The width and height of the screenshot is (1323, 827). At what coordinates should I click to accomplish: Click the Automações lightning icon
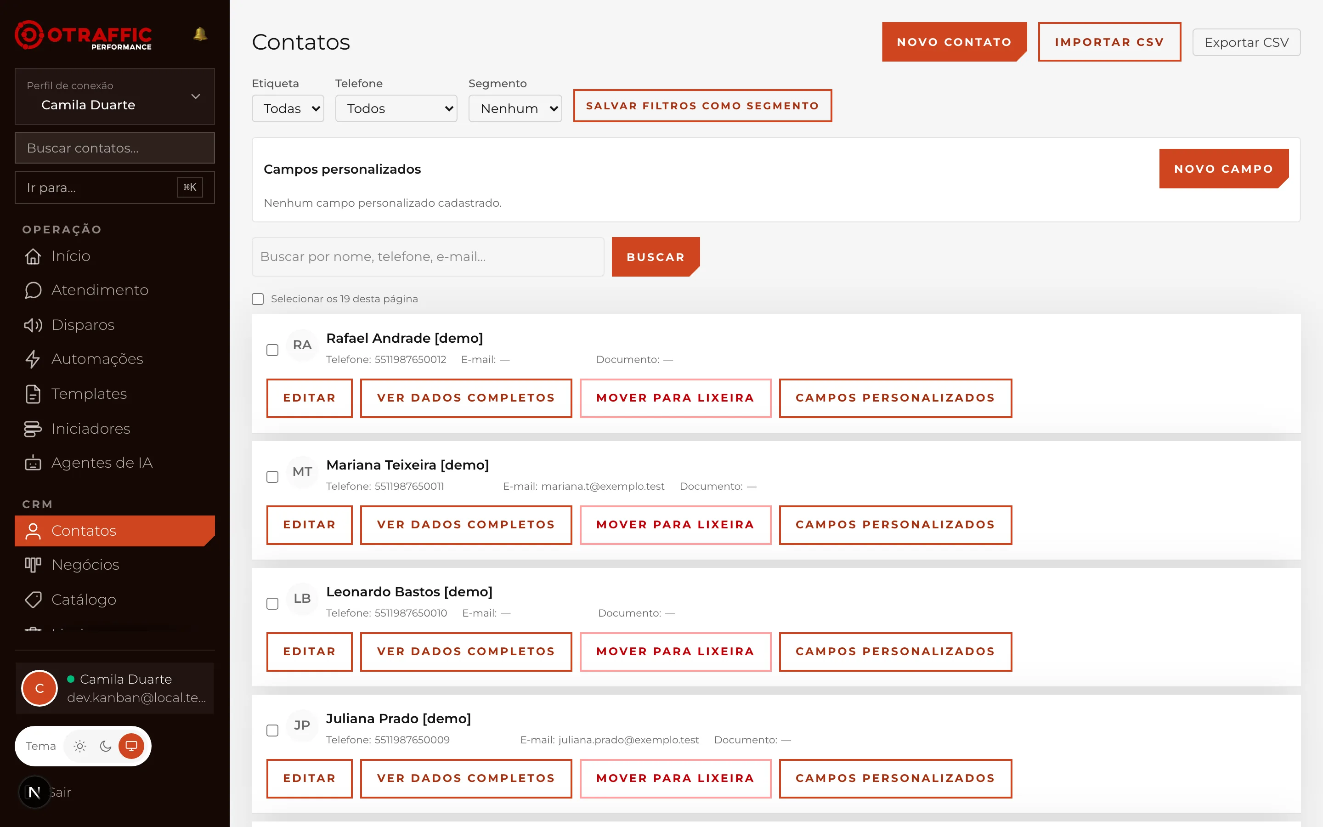tap(33, 359)
